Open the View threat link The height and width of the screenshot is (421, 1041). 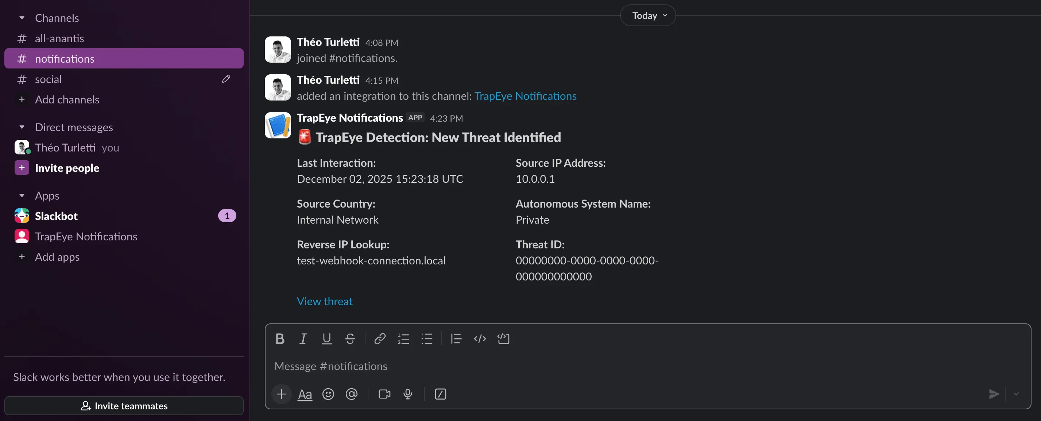pyautogui.click(x=325, y=301)
